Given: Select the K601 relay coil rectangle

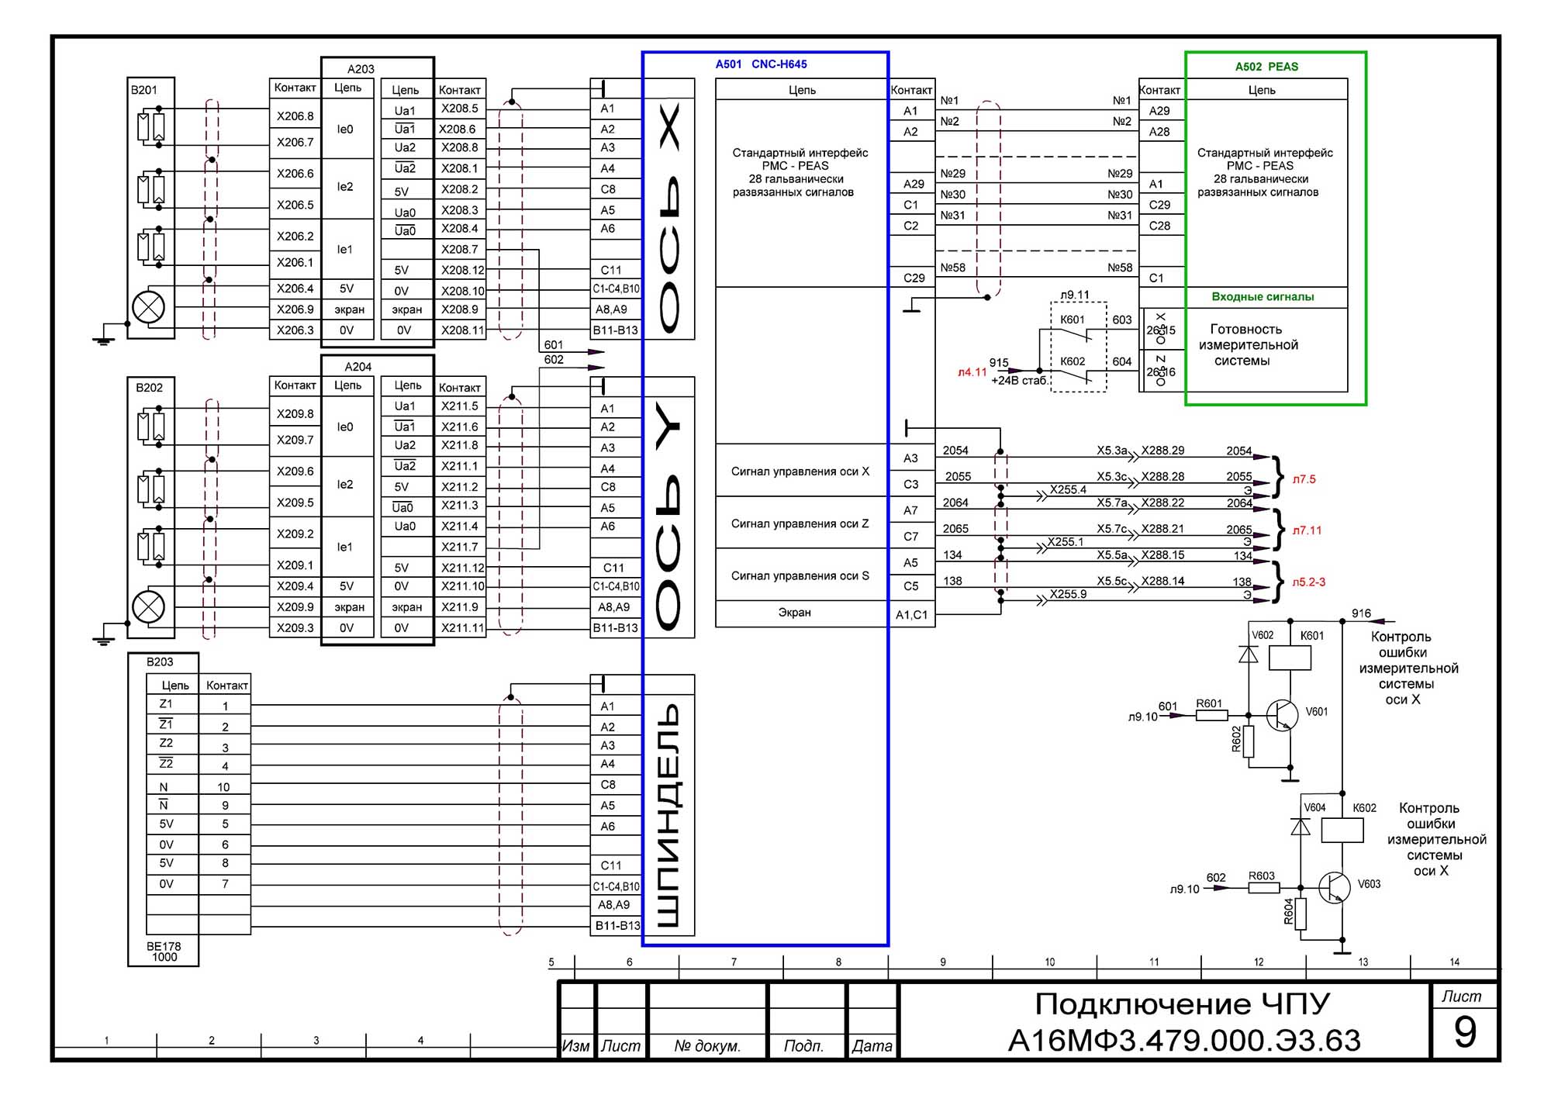Looking at the screenshot, I should tap(1290, 658).
